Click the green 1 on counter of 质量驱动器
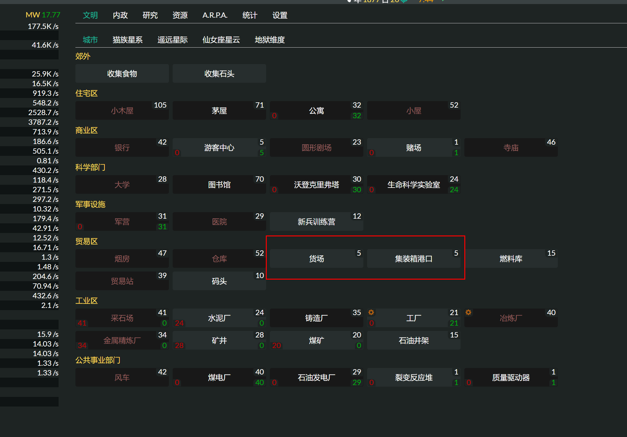Image resolution: width=627 pixels, height=437 pixels. [x=553, y=383]
